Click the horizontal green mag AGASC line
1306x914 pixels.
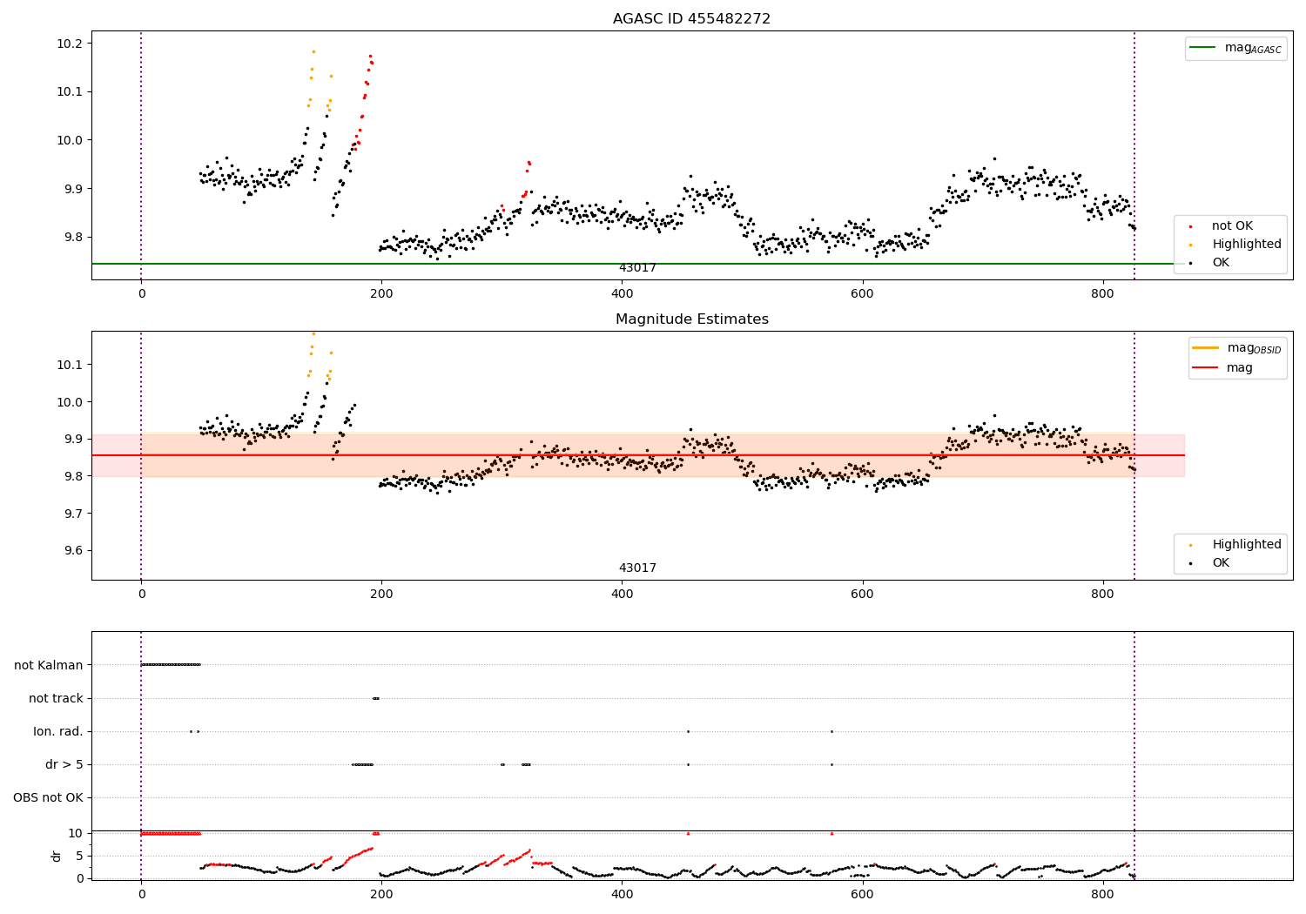(637, 264)
